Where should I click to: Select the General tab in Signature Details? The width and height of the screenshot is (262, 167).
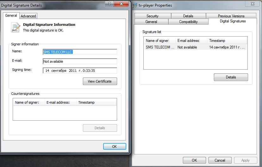pyautogui.click(x=11, y=15)
